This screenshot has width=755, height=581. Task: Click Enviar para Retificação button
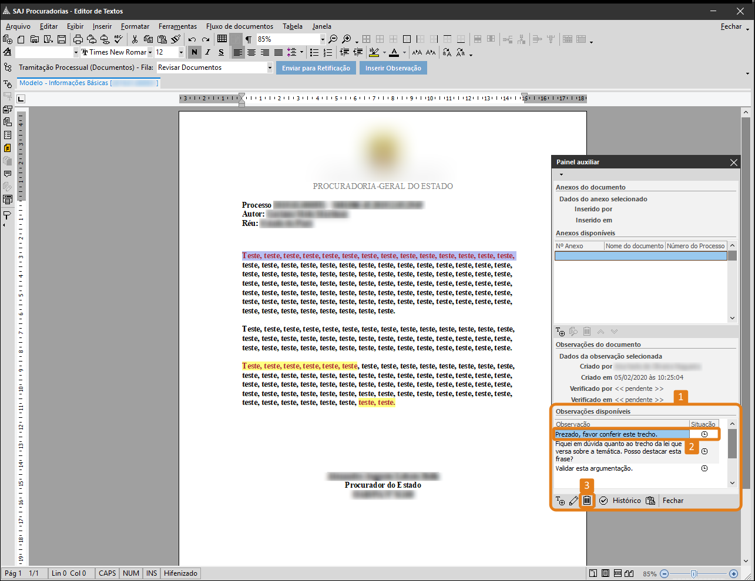[x=316, y=68]
